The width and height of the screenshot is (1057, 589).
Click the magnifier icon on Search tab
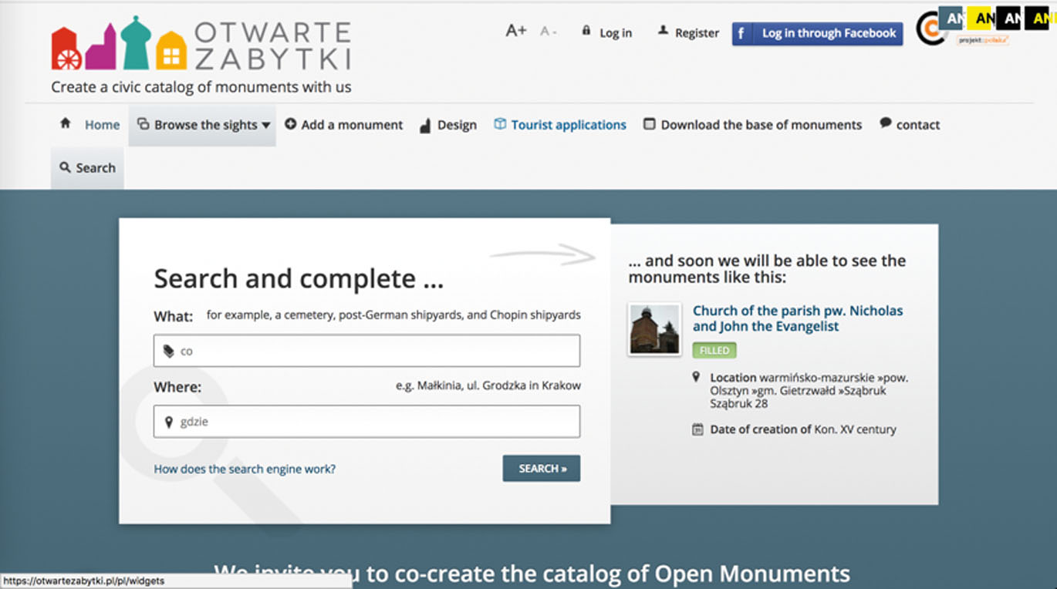(x=65, y=167)
